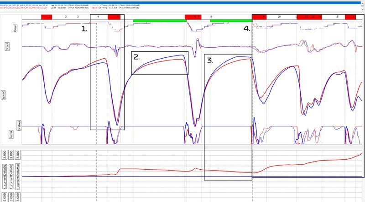Select track segment 10 in sector bar

[x=279, y=16]
